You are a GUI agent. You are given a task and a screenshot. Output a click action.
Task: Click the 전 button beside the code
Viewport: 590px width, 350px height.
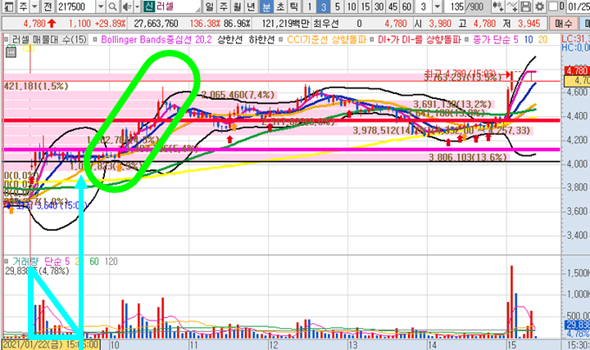48,7
